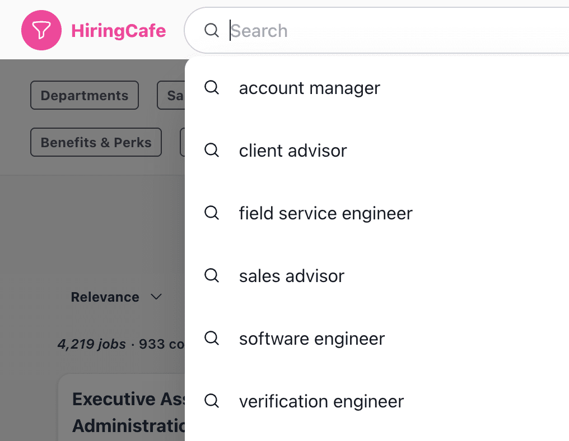Click the magnifier icon in the search bar
This screenshot has width=569, height=441.
pyautogui.click(x=212, y=30)
